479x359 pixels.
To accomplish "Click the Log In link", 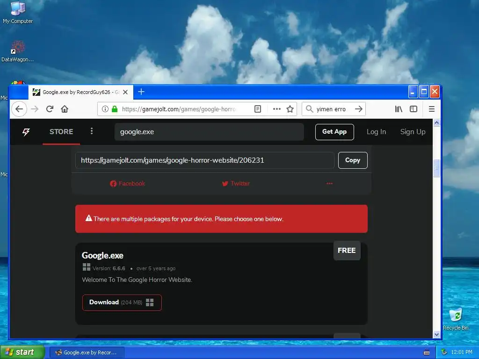I will (x=377, y=132).
